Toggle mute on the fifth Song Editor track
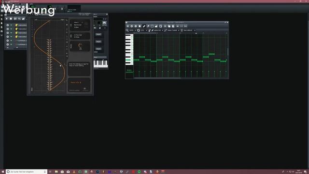 coord(11,41)
